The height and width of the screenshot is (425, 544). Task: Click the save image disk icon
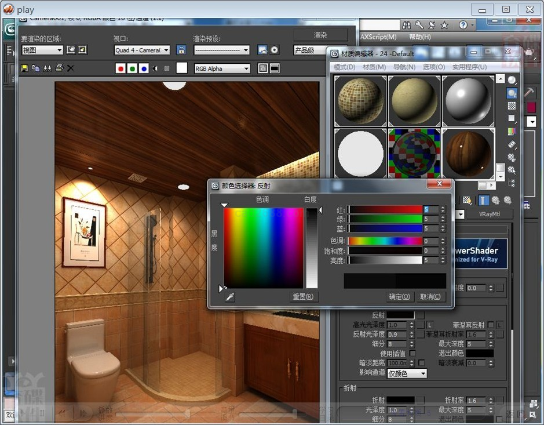click(x=24, y=68)
